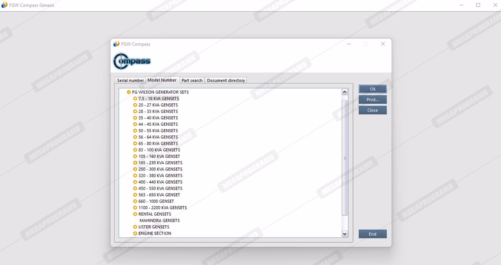Expand the 56 - 64 KVA GENSETS node
Screen dimensions: 501x265
coord(135,137)
